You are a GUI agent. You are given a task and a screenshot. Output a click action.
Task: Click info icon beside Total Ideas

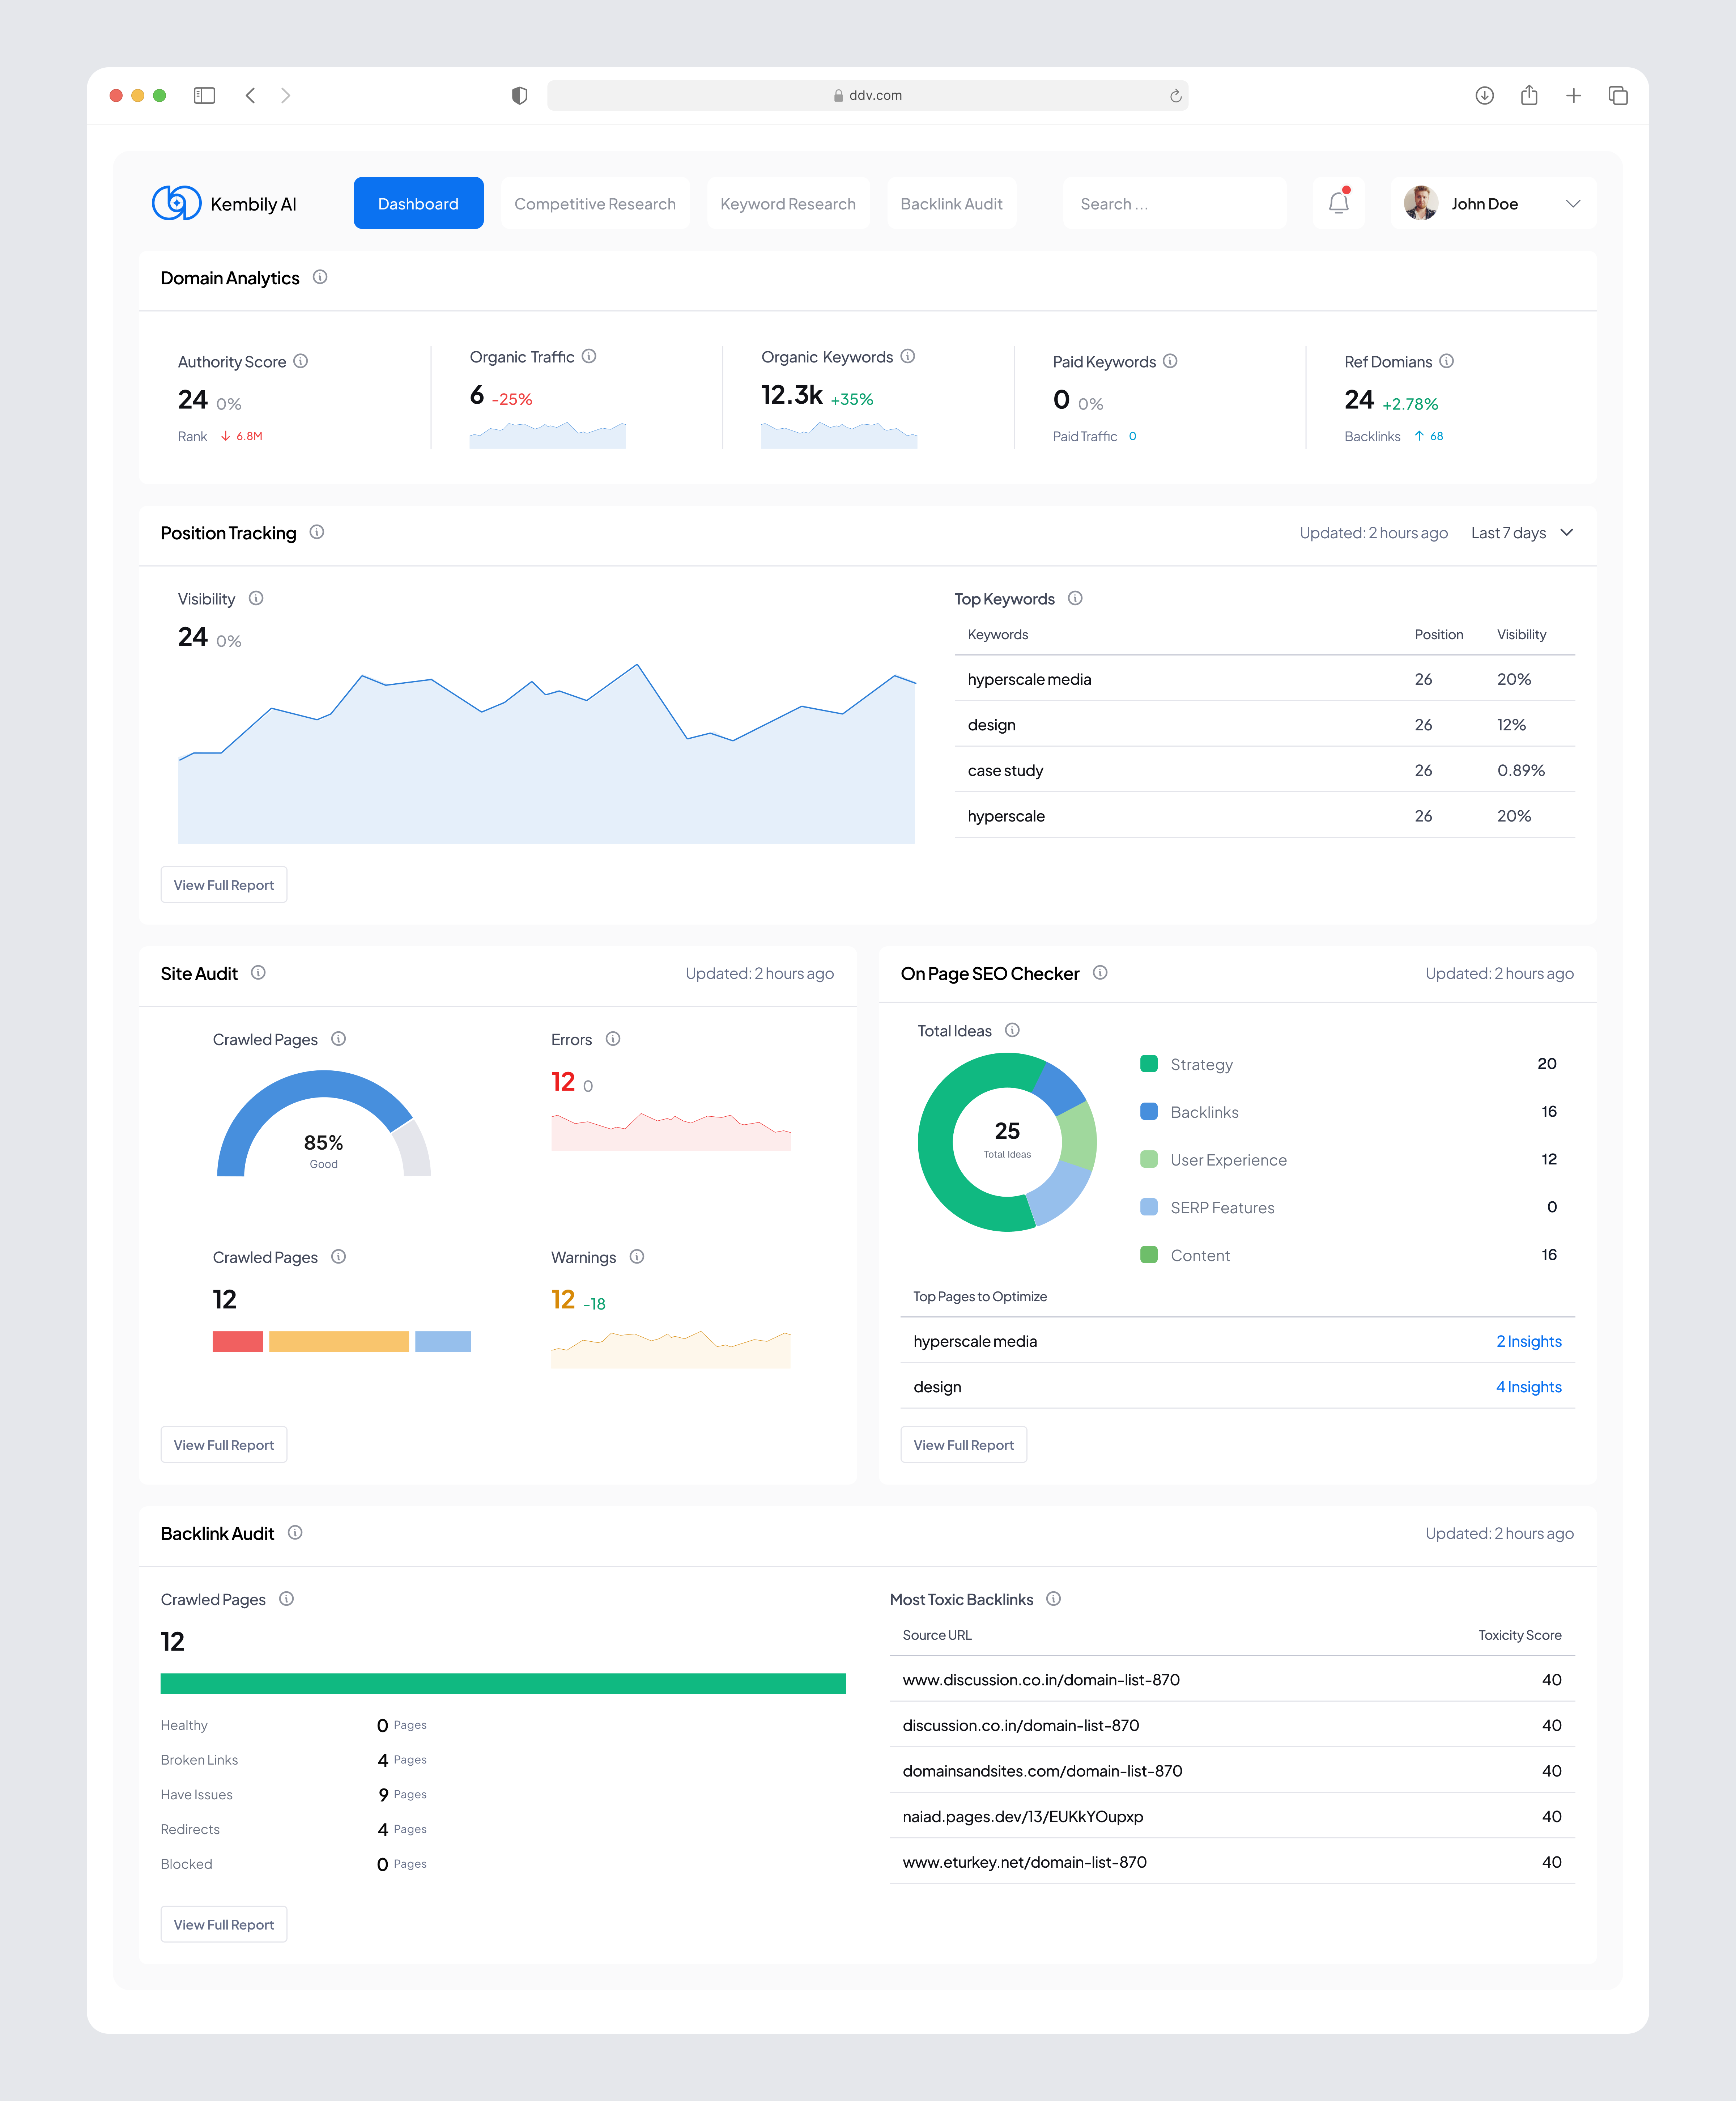[x=1012, y=1030]
